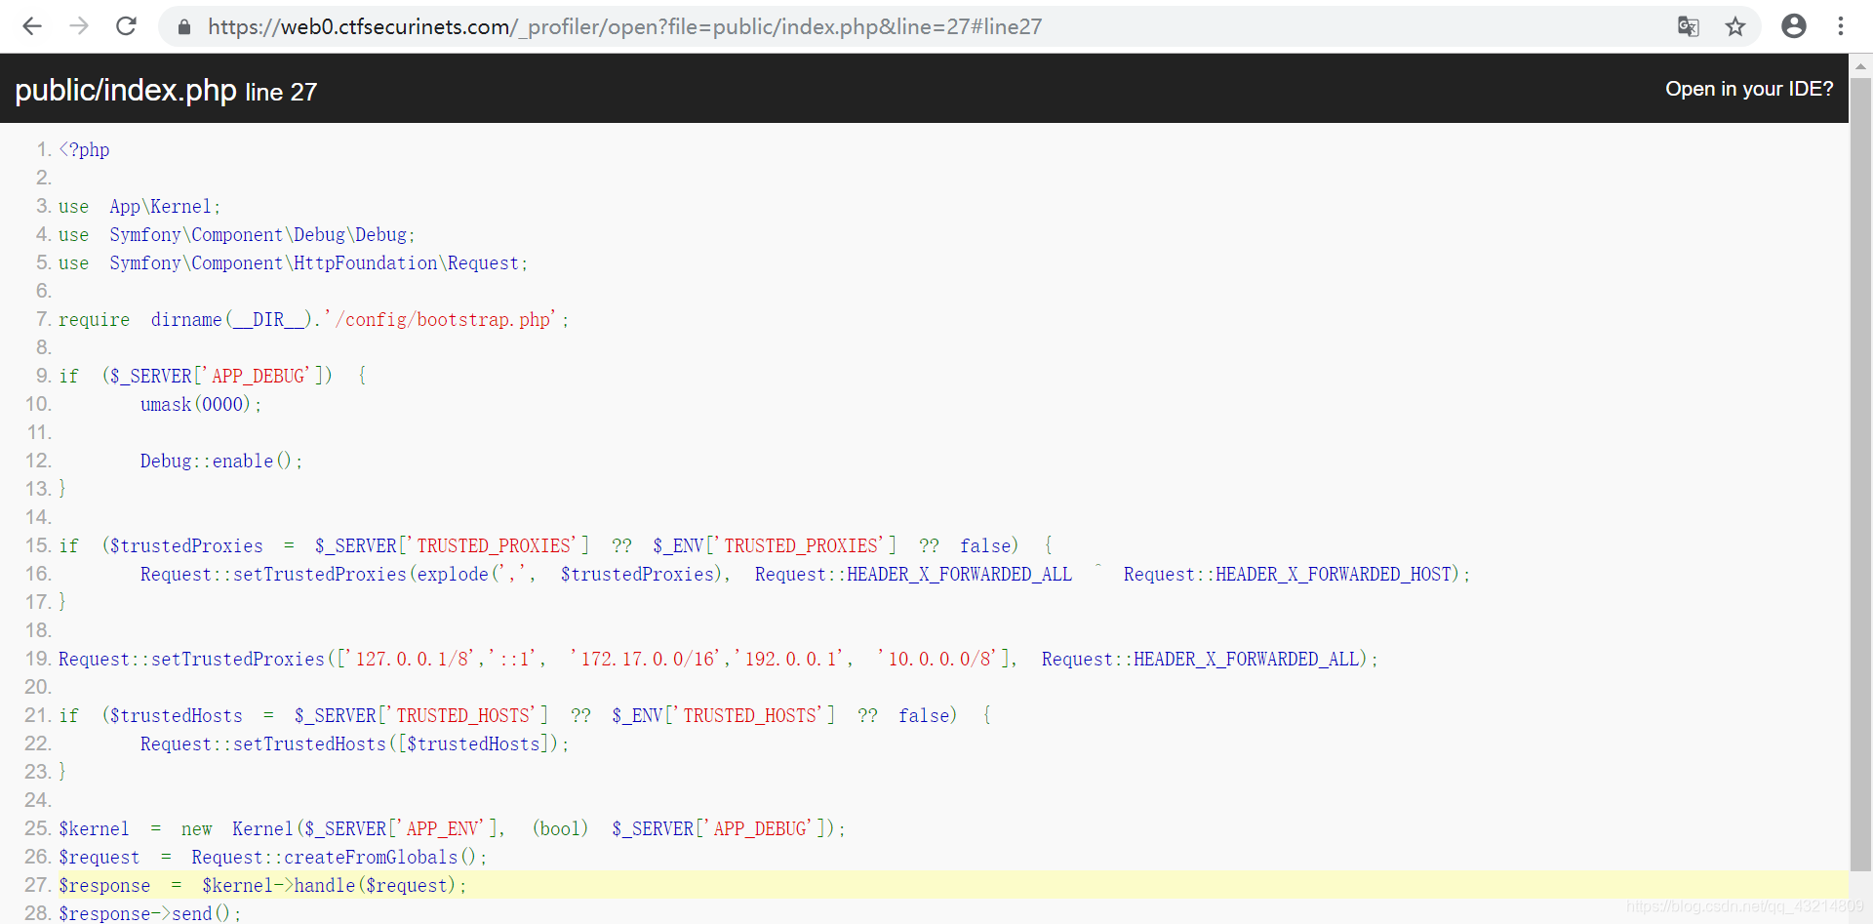Click the '/config/bootstrap.php' string
1873x924 pixels.
(443, 320)
